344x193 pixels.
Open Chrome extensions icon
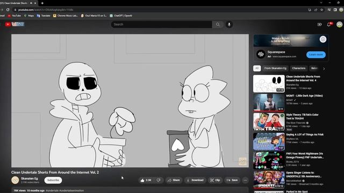[329, 10]
